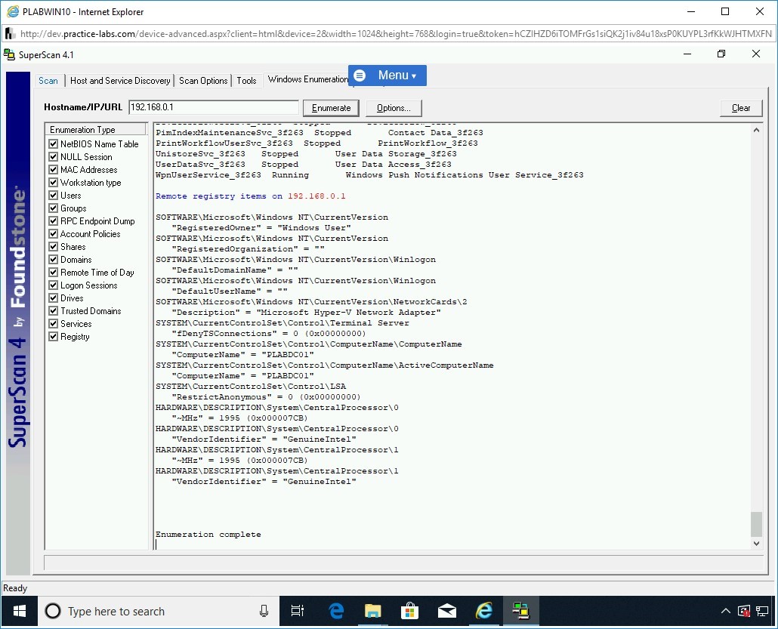Select SuperScan app icon in taskbar
778x629 pixels.
pyautogui.click(x=520, y=611)
